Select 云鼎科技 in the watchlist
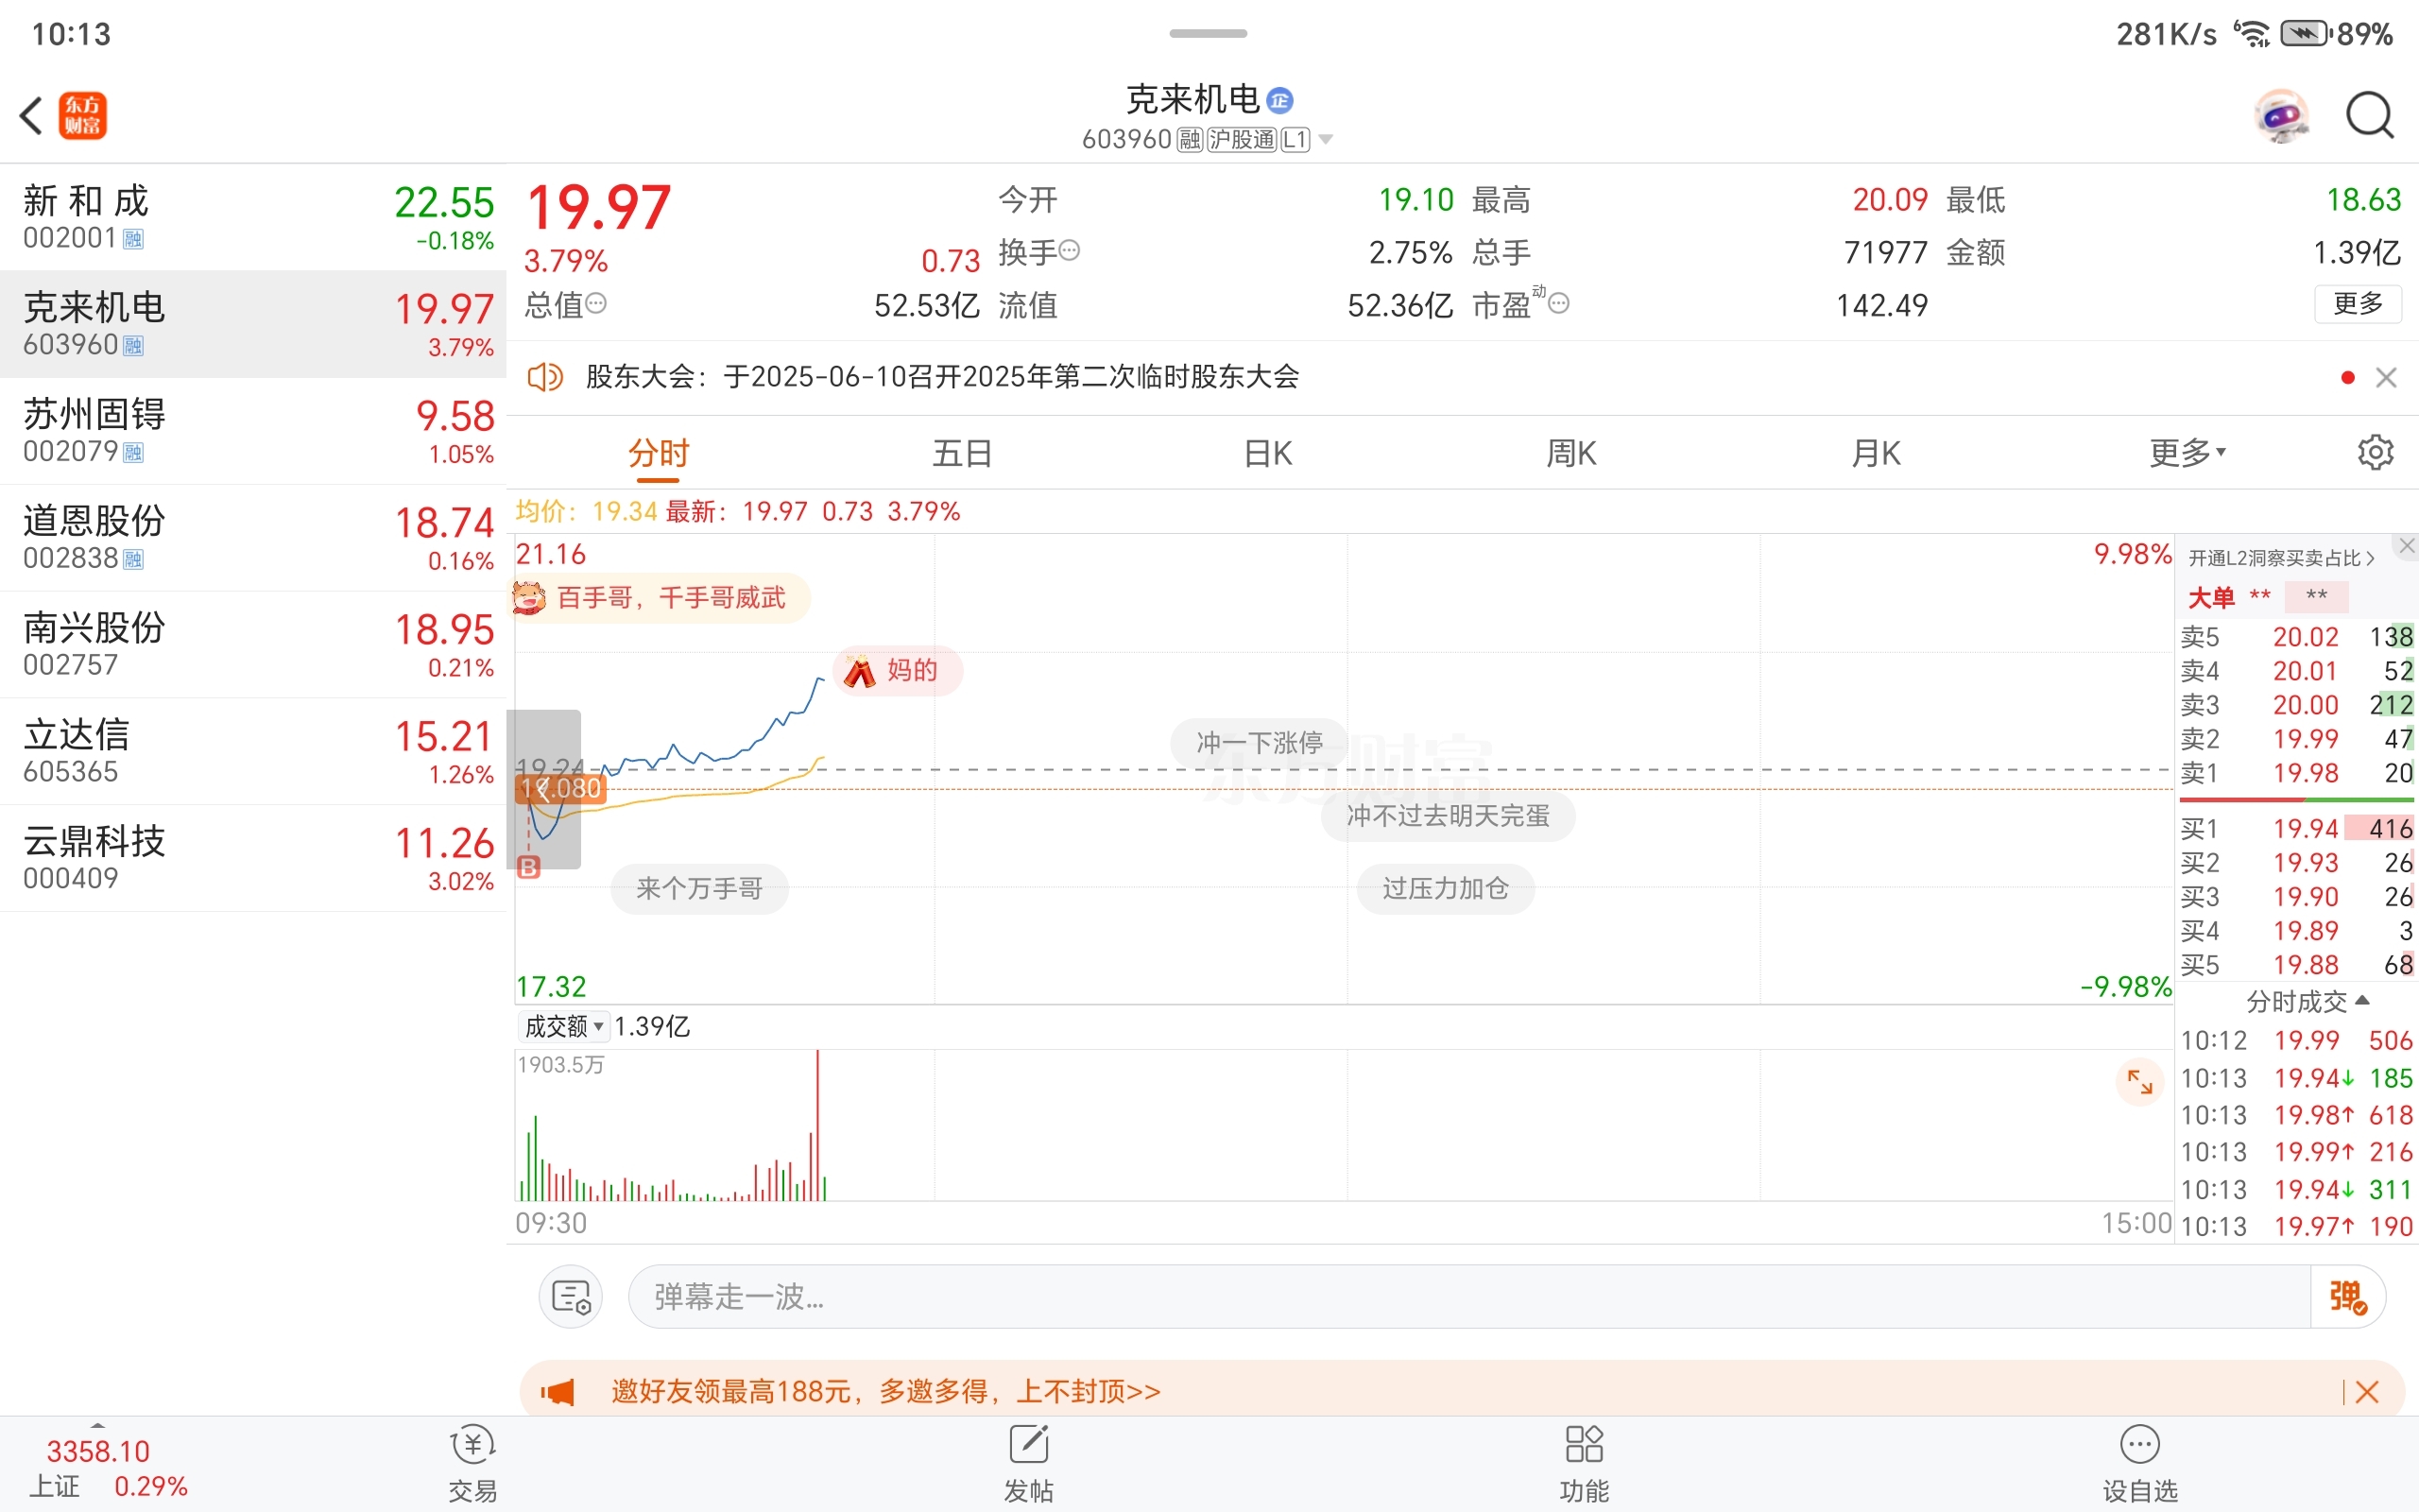Image resolution: width=2419 pixels, height=1512 pixels. pos(253,859)
